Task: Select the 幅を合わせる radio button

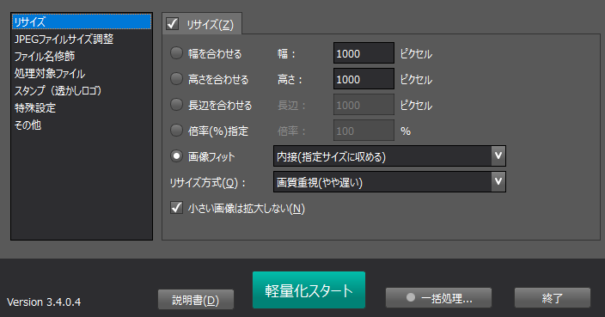Action: [x=176, y=53]
